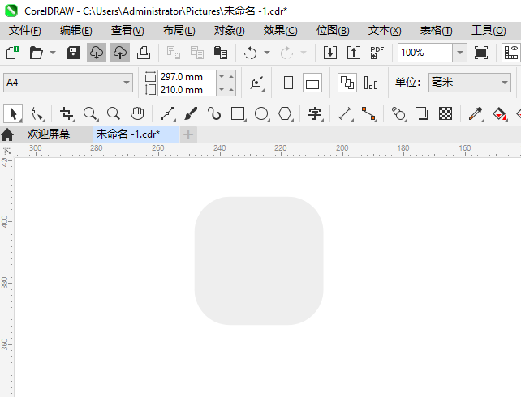Screen dimensions: 521x397
Task: Open the undo history dropdown arrow
Action: tap(267, 53)
